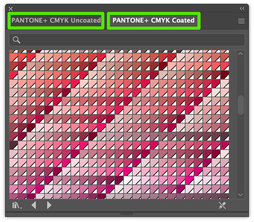Open the Swatch Libraries menu icon

pyautogui.click(x=17, y=205)
